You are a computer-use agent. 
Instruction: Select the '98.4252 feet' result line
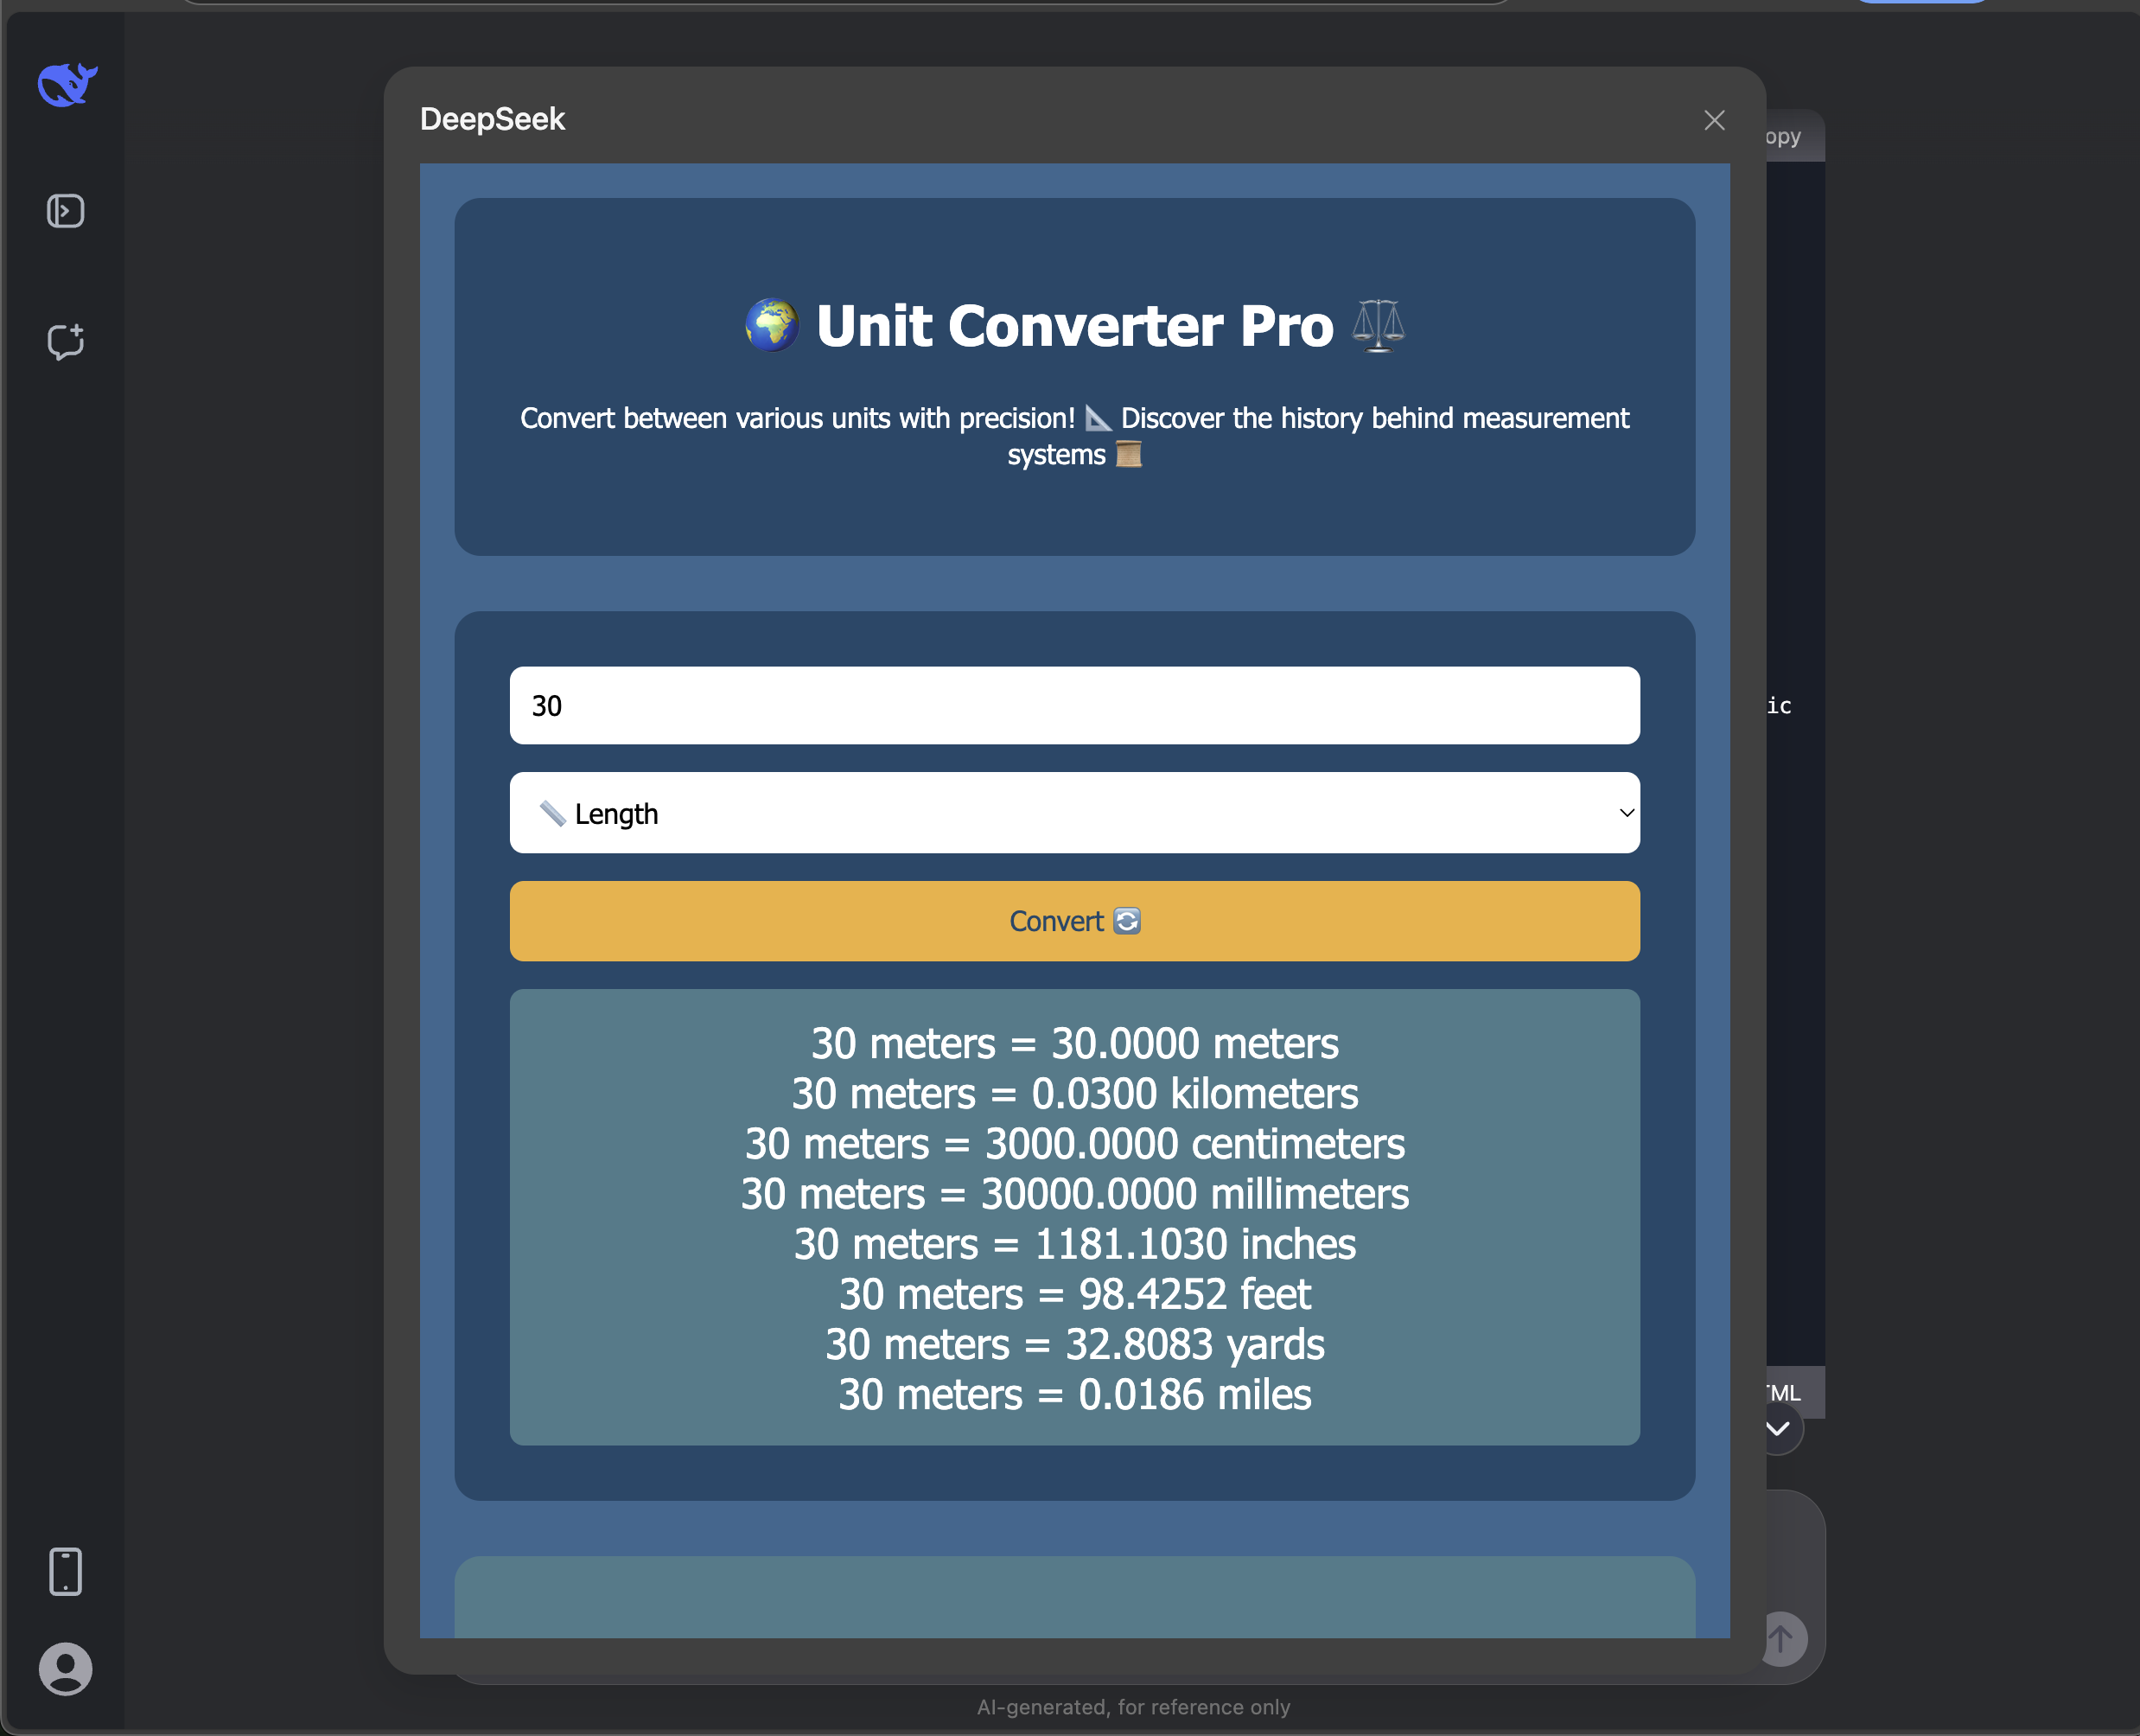pos(1074,1295)
